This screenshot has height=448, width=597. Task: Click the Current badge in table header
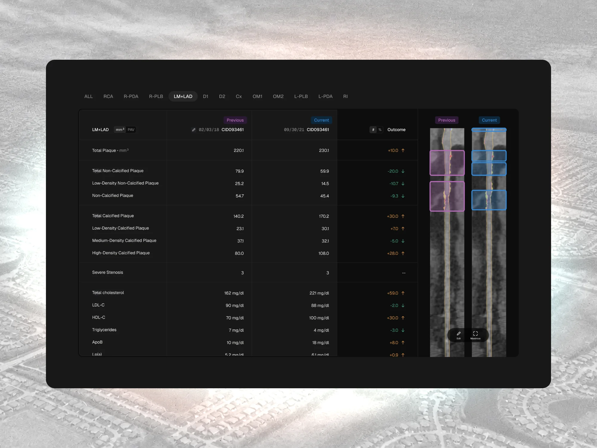(x=321, y=120)
